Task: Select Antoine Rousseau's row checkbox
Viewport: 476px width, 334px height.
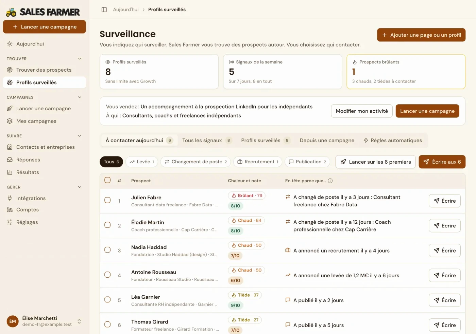Action: (107, 275)
